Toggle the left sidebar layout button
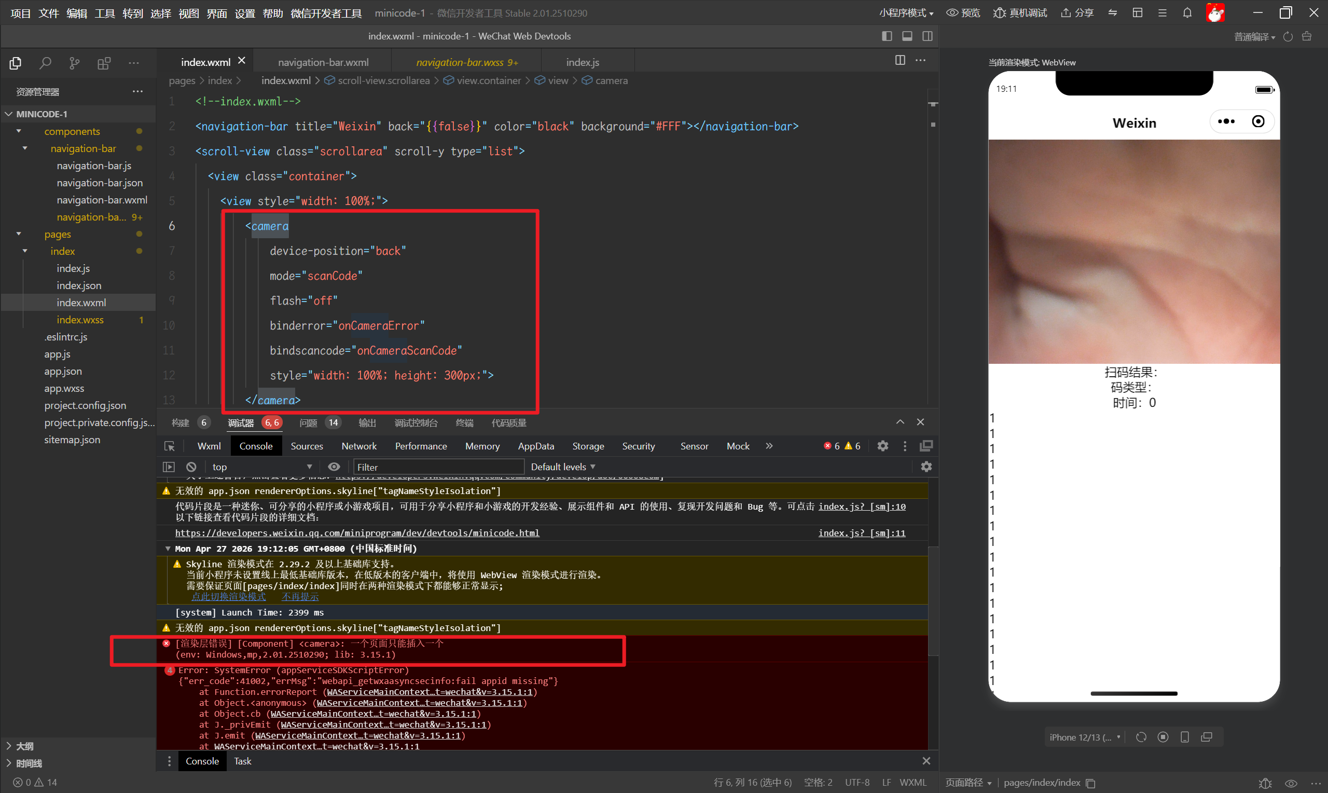 click(887, 36)
